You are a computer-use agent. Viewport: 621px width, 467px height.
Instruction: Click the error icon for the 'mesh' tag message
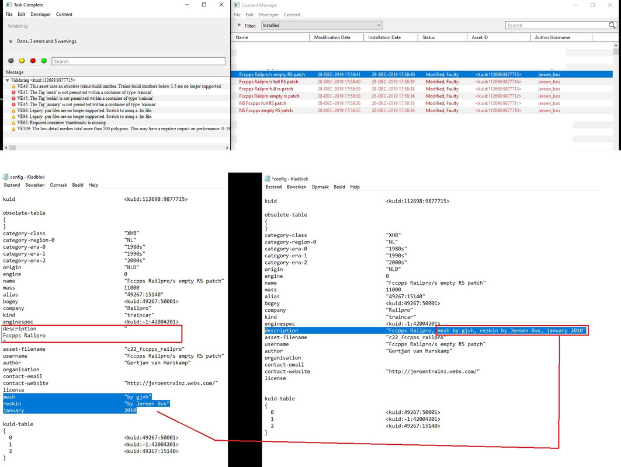13,92
